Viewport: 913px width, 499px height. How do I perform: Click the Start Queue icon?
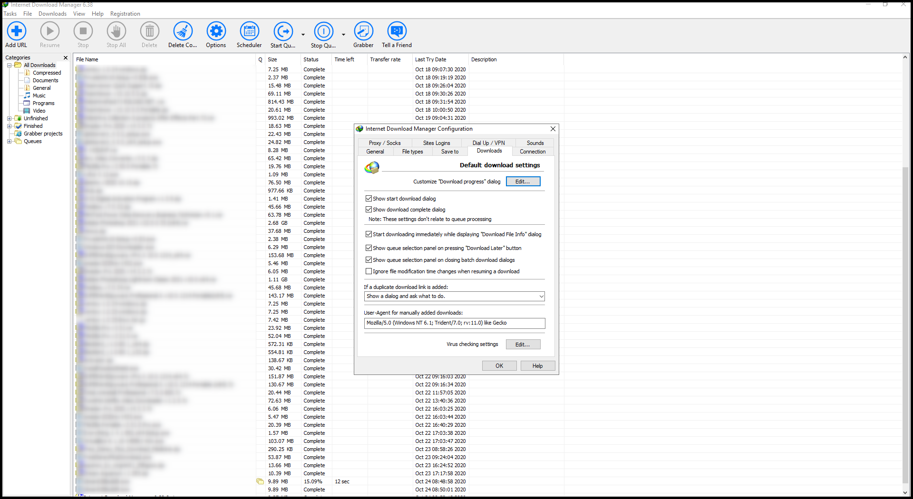[x=283, y=31]
